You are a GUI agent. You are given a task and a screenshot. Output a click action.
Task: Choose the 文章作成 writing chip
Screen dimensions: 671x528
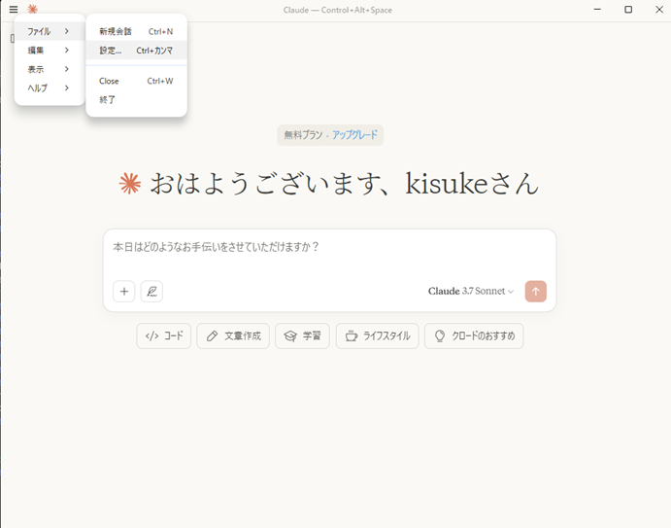[233, 336]
